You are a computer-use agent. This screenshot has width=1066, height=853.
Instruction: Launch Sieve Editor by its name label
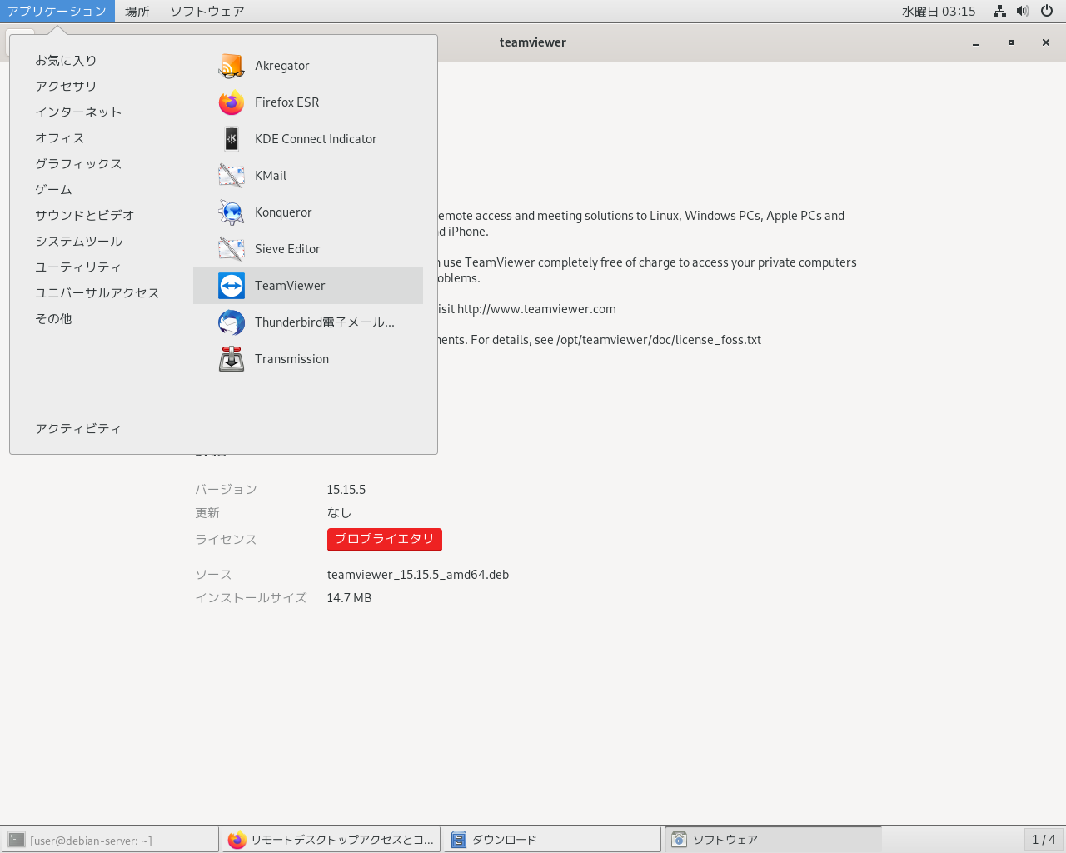(287, 249)
